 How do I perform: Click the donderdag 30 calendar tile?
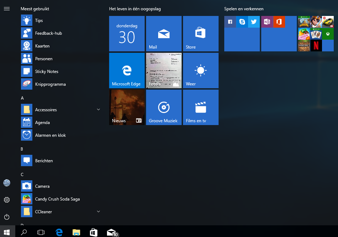(x=127, y=34)
